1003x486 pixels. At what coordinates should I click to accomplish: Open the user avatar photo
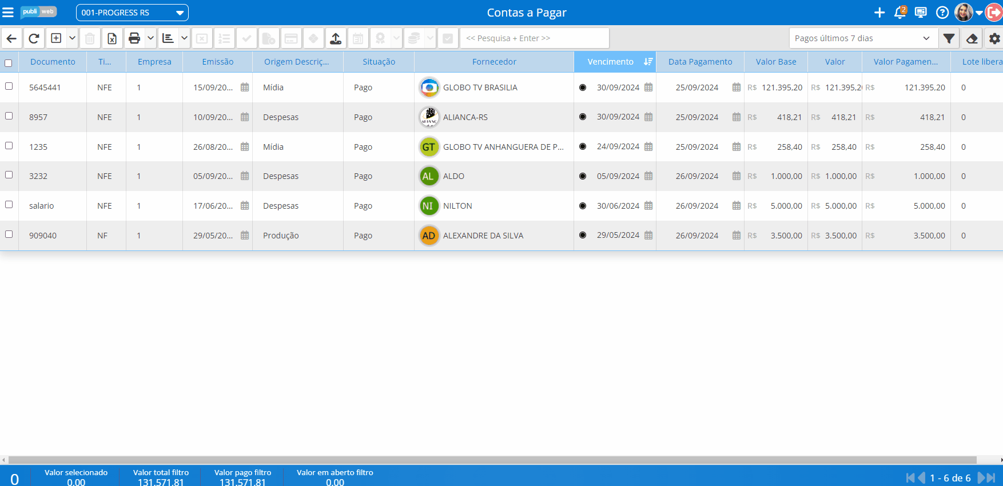pyautogui.click(x=964, y=13)
